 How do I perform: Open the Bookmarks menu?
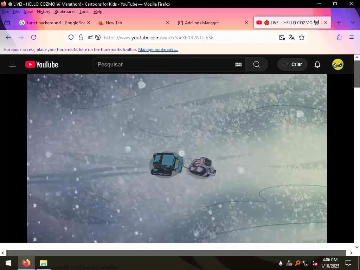click(x=65, y=12)
